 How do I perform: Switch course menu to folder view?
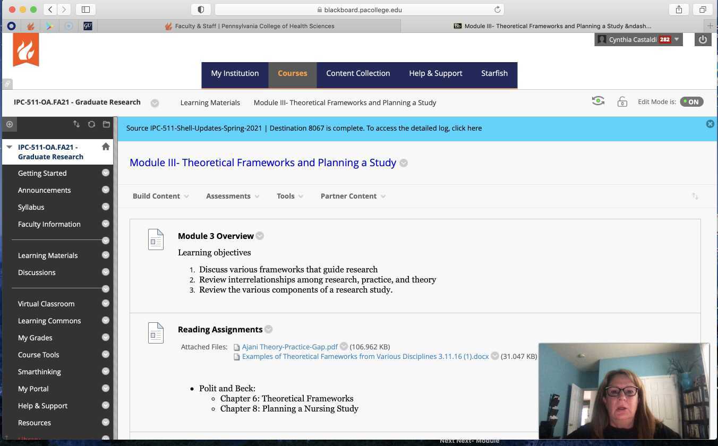106,124
